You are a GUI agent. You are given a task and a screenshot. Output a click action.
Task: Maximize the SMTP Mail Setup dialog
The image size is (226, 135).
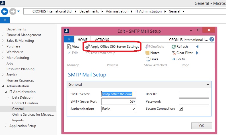199,30
